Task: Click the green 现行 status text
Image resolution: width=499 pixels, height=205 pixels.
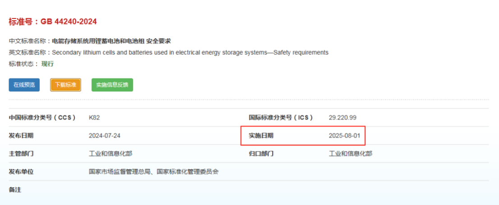Action: coord(47,64)
